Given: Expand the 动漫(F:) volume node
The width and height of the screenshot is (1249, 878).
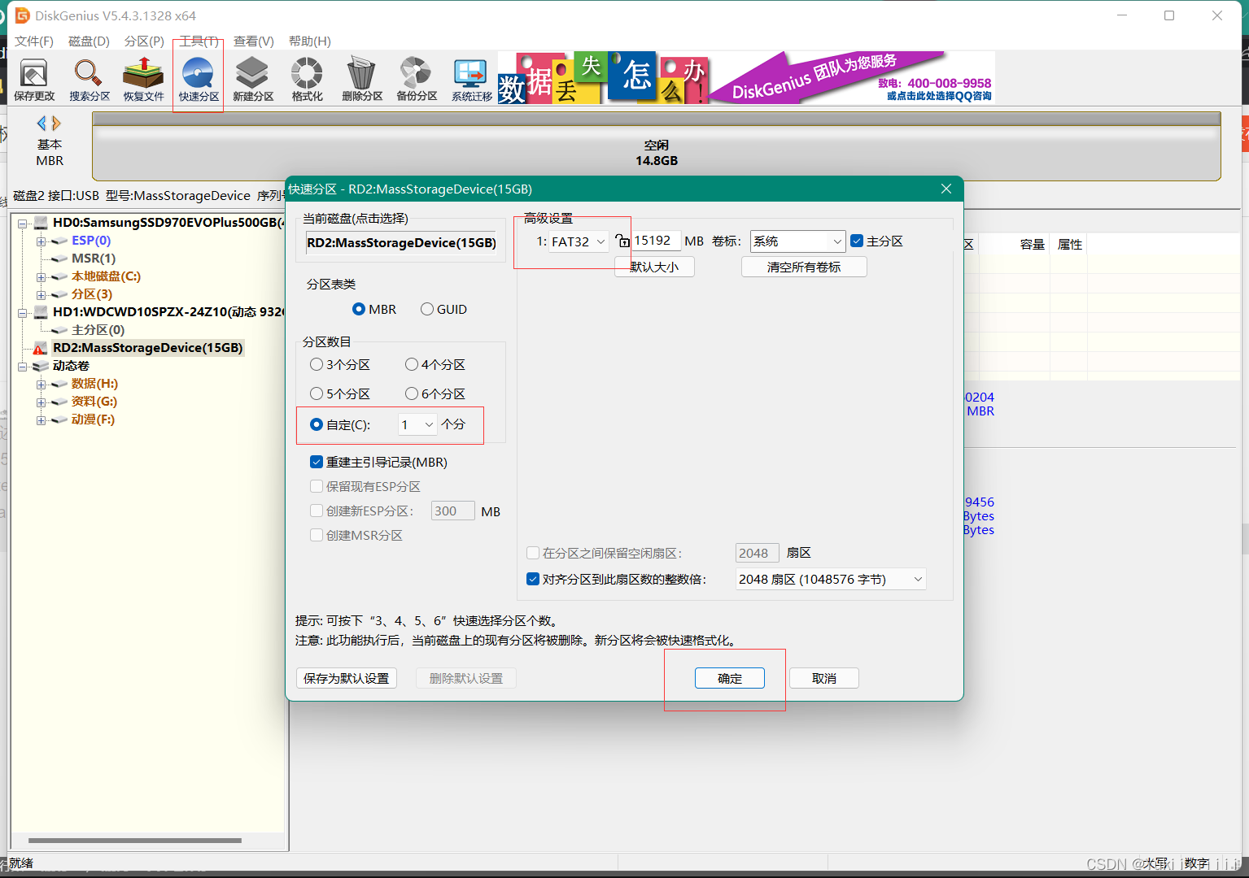Looking at the screenshot, I should tap(41, 420).
